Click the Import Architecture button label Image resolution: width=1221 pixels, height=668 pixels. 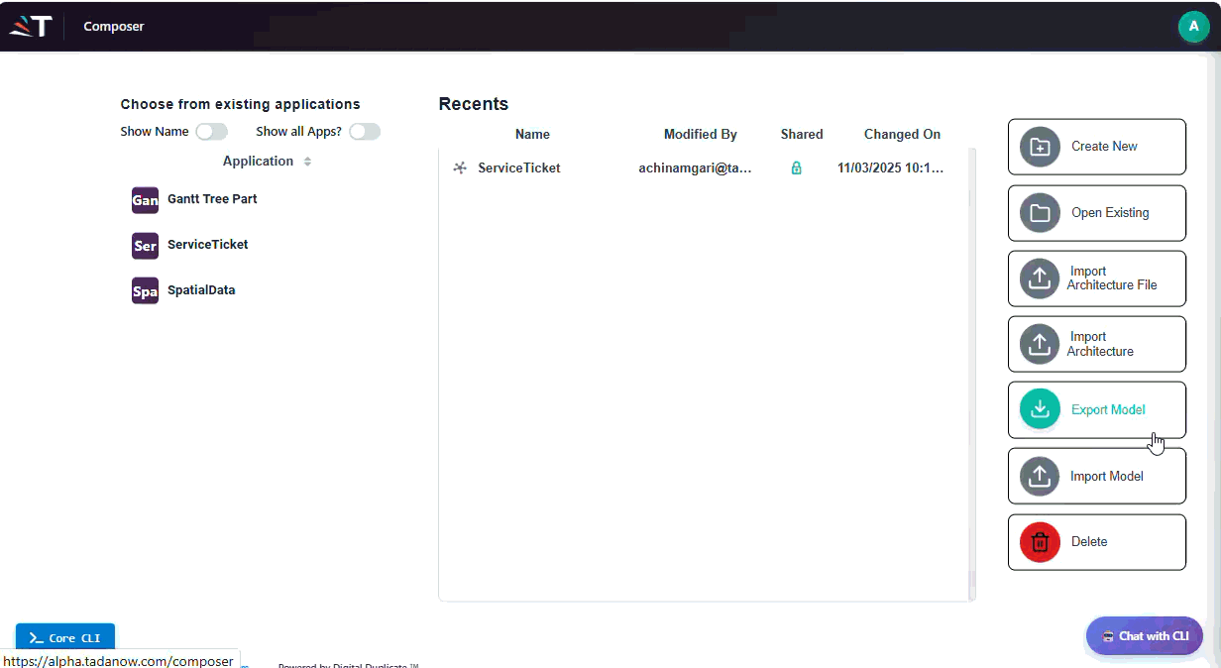[1100, 344]
